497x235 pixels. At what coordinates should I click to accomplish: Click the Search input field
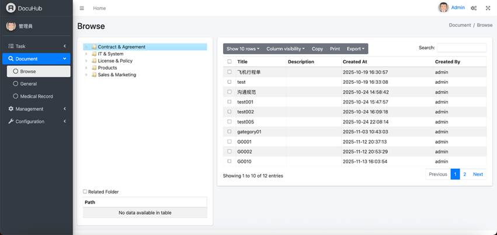[461, 48]
